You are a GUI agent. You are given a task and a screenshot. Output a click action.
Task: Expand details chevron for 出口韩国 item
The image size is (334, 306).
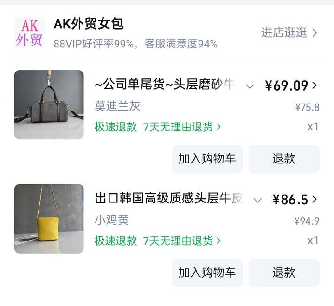coord(257,200)
